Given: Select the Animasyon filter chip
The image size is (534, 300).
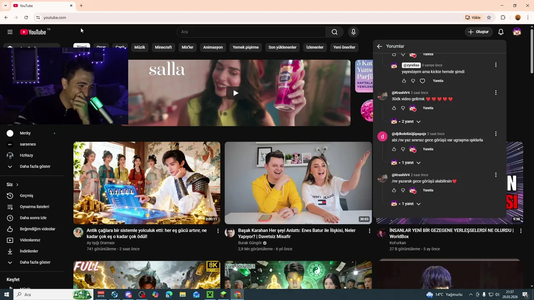Looking at the screenshot, I should point(213,47).
